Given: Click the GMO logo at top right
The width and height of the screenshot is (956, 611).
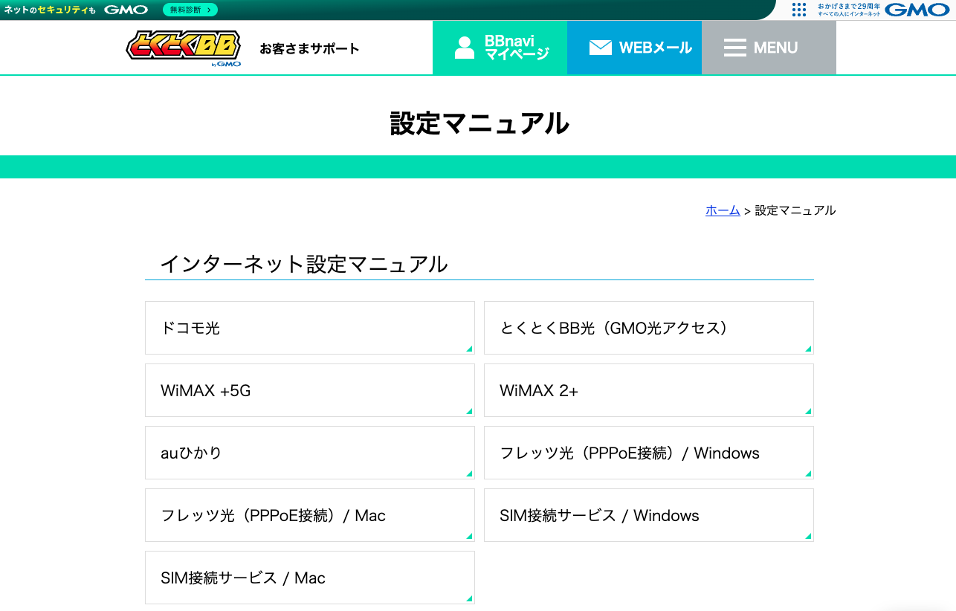Looking at the screenshot, I should [x=917, y=10].
